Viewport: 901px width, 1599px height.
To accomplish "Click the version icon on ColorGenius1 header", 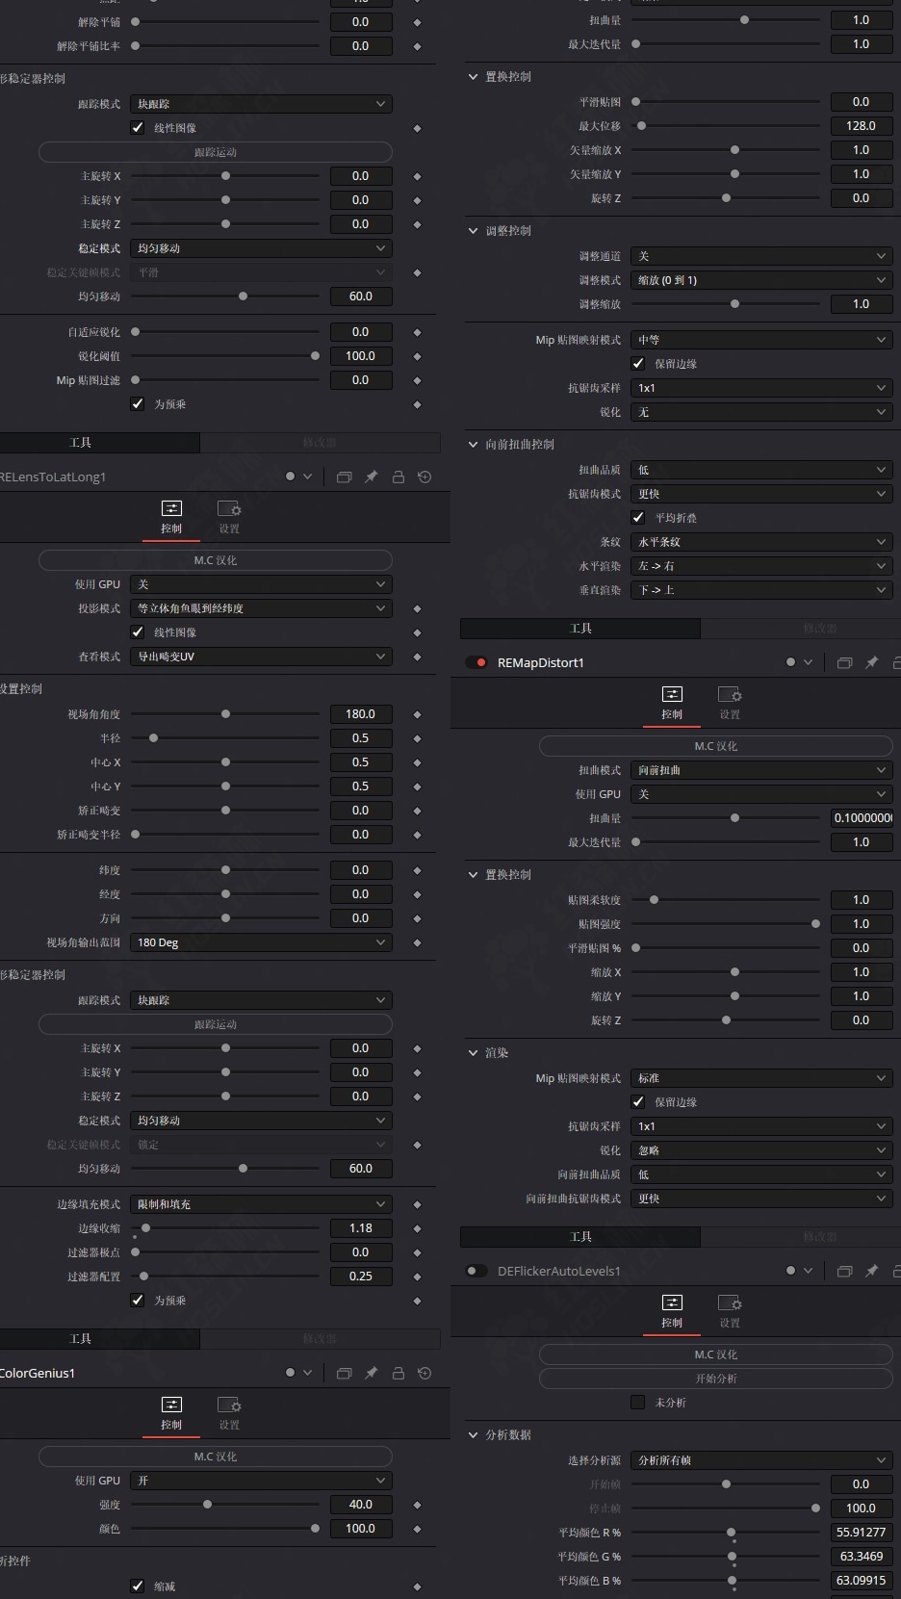I will [344, 1373].
